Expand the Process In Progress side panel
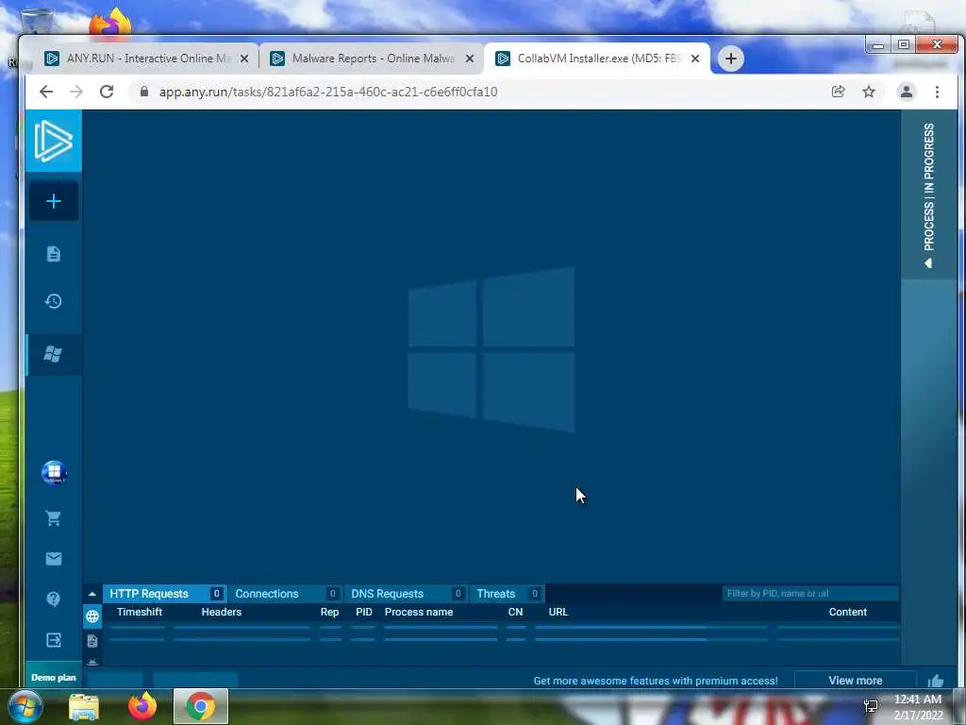966x725 pixels. tap(928, 194)
